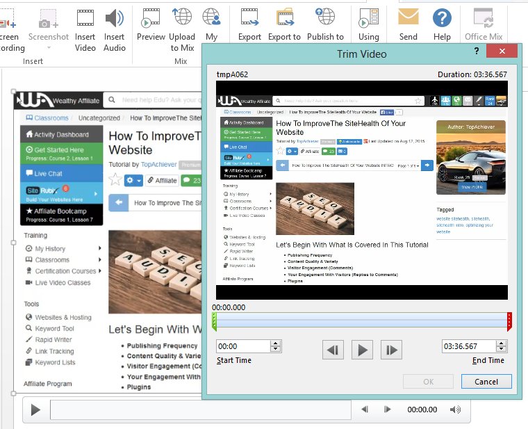Click green comments 23 button in slide
The width and height of the screenshot is (528, 429).
[192, 180]
